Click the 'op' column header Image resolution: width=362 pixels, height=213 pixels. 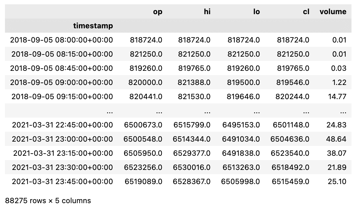pyautogui.click(x=157, y=12)
